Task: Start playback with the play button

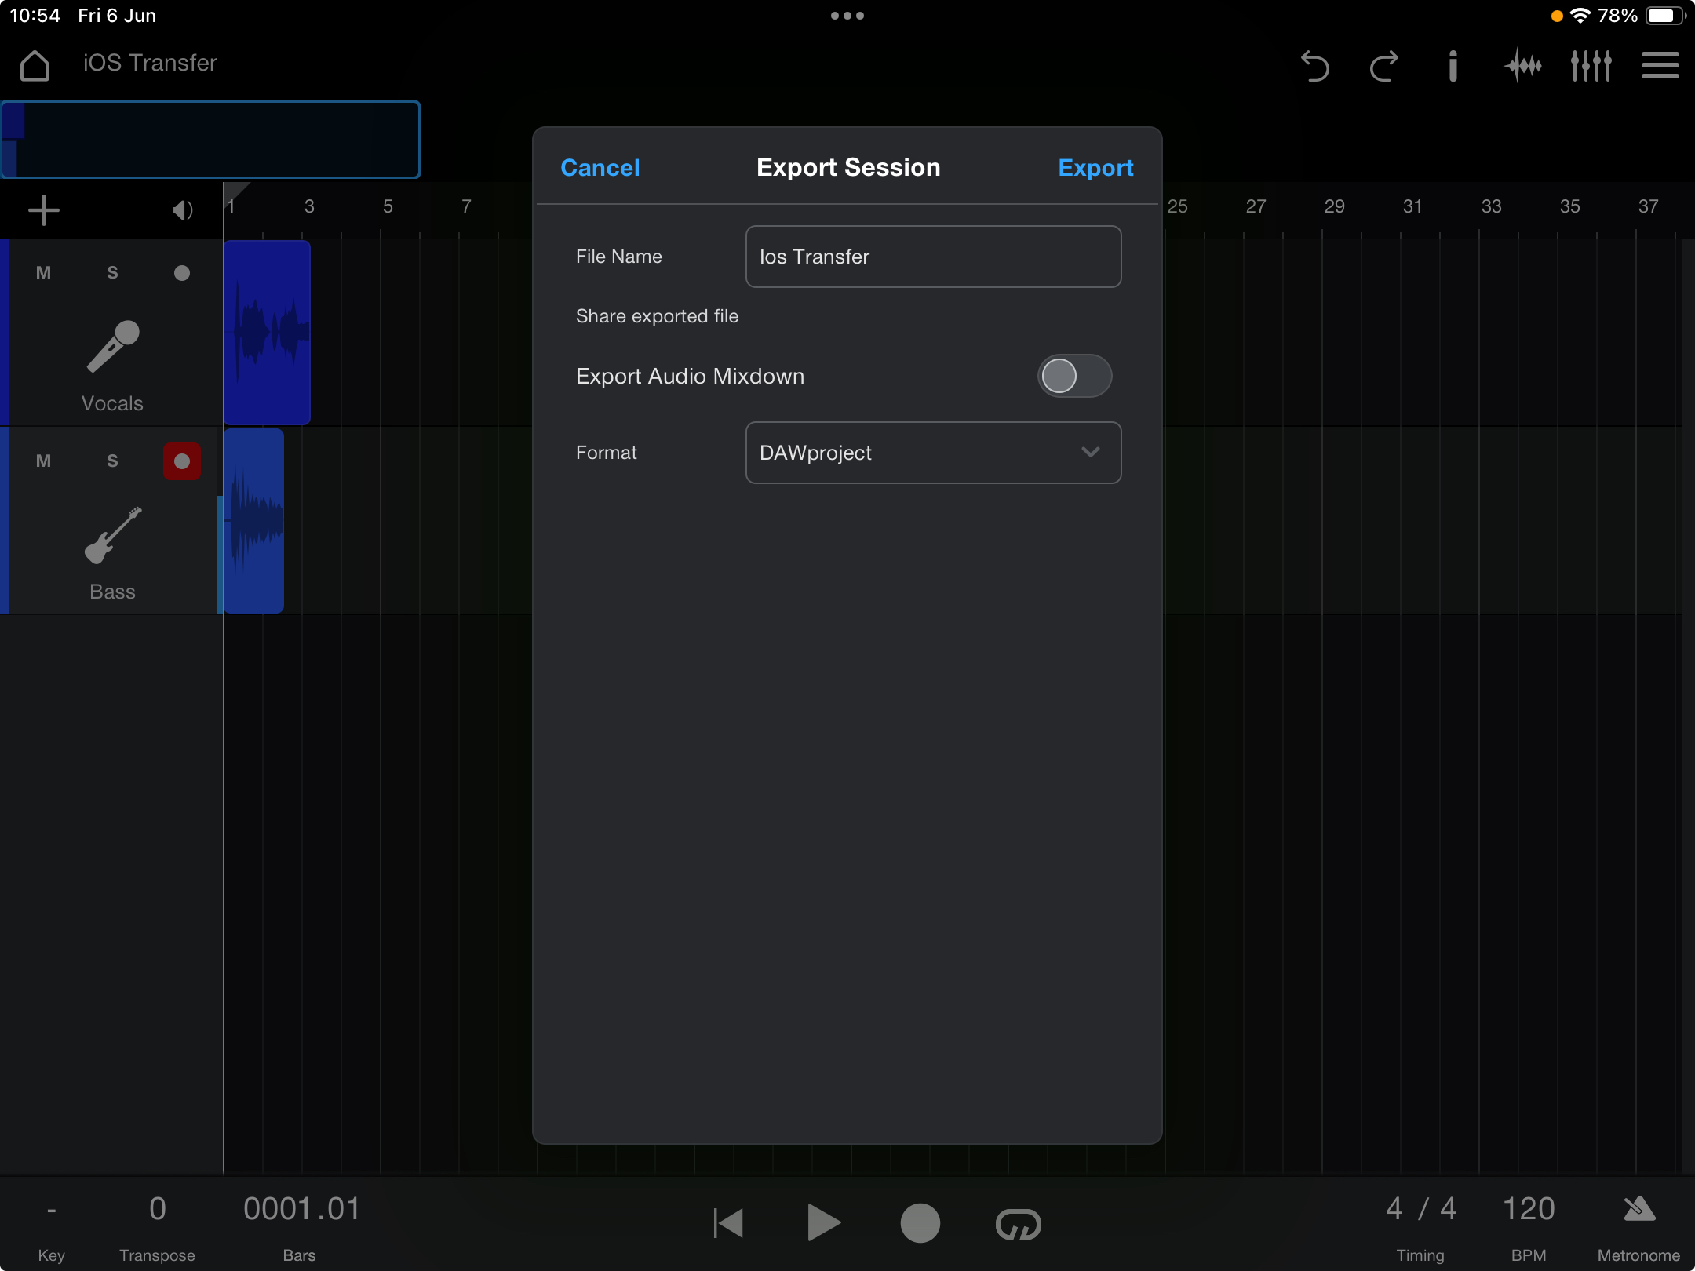Action: coord(824,1223)
